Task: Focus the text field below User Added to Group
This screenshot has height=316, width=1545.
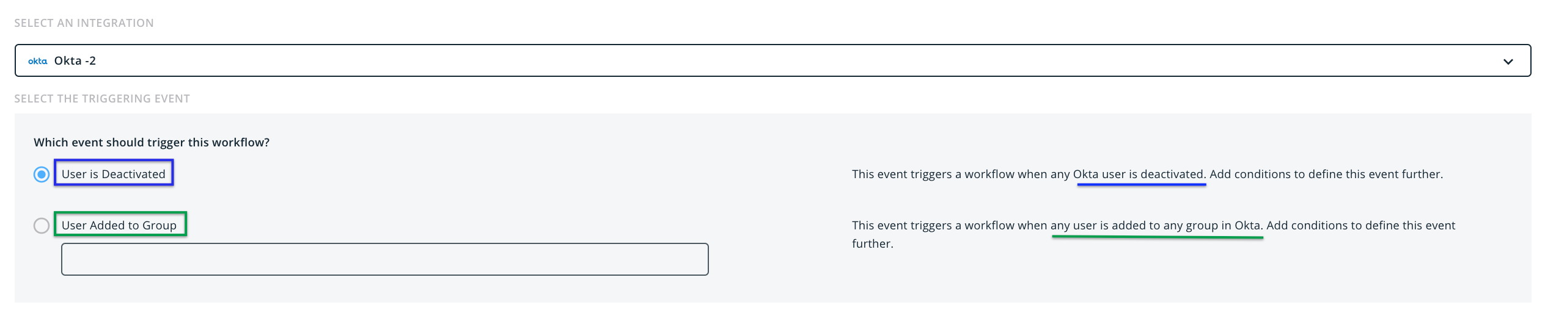Action: point(384,259)
